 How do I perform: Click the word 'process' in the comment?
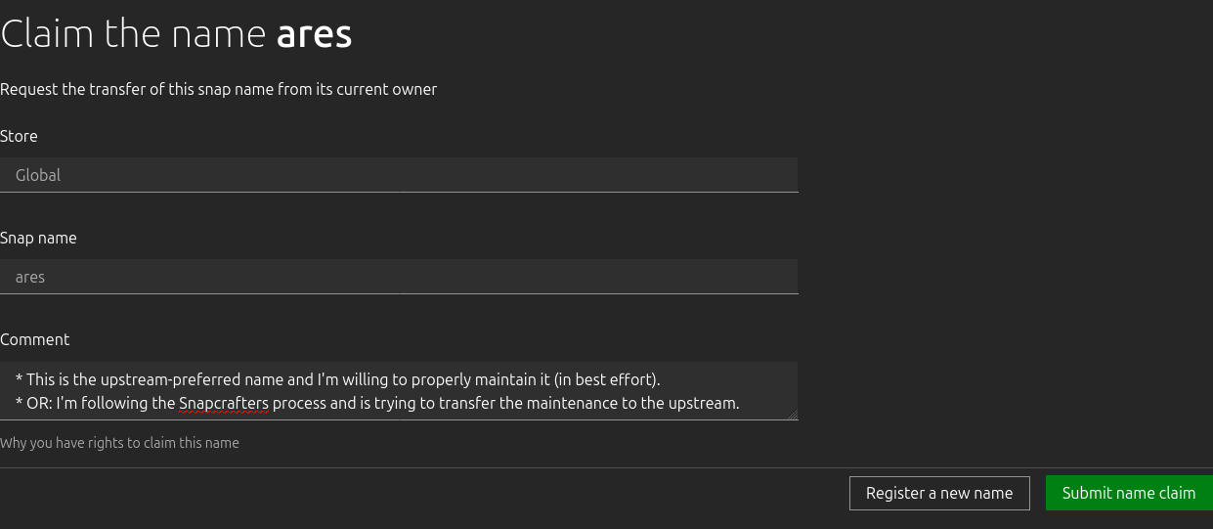(299, 403)
